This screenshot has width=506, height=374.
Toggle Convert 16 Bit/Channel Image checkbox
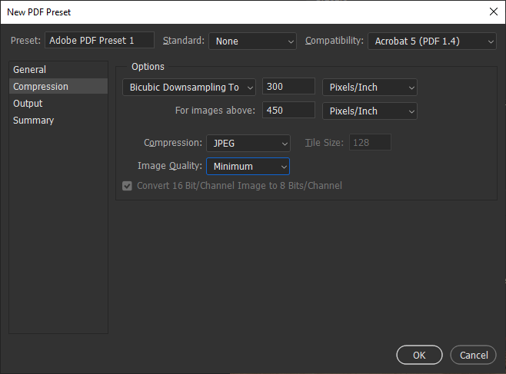point(128,186)
